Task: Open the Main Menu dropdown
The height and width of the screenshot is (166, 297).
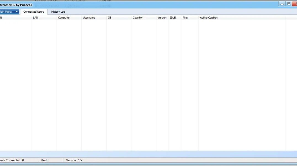Action: click(x=9, y=12)
